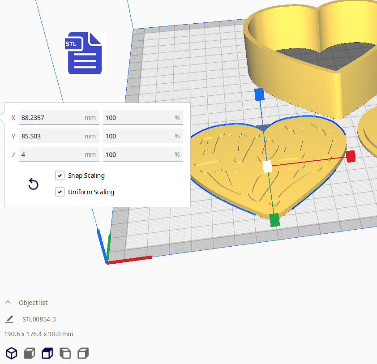The height and width of the screenshot is (364, 377).
Task: Click the red X-axis scale handle
Action: (351, 156)
